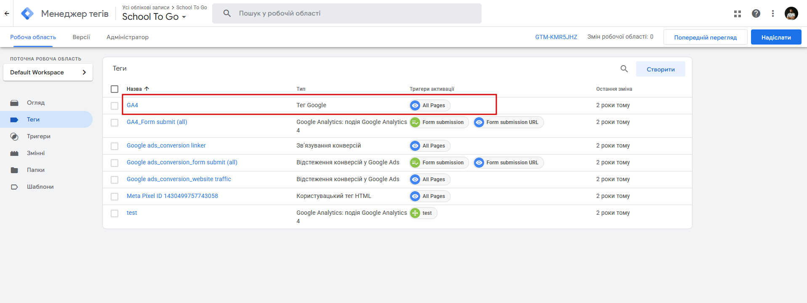Open Google ads_conversion_website traffic tag
Viewport: 807px width, 303px height.
coord(179,179)
